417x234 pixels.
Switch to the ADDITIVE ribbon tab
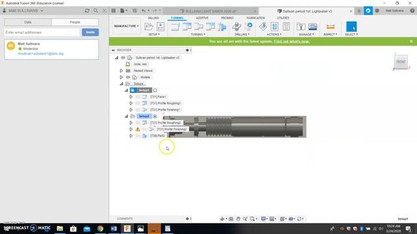point(202,18)
